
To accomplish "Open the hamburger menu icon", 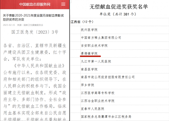I will pos(63,4).
